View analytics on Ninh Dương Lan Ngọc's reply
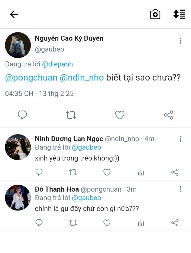Viewport: 191px width, 253px height. (141, 172)
